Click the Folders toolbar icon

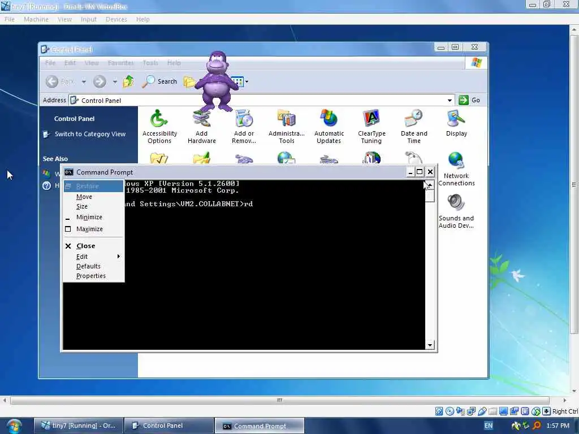(x=189, y=81)
